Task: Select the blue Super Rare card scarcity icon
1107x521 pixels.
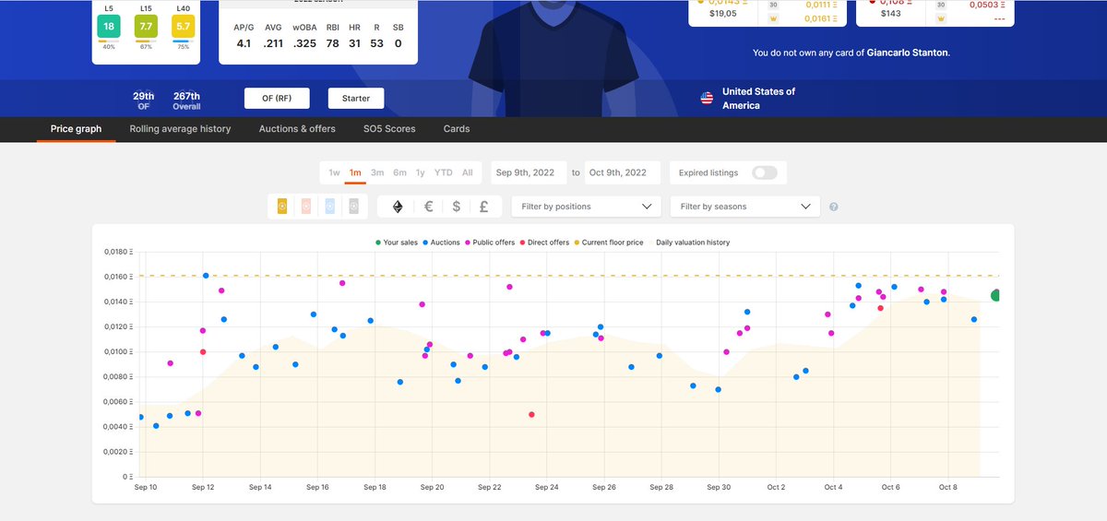Action: click(x=329, y=207)
